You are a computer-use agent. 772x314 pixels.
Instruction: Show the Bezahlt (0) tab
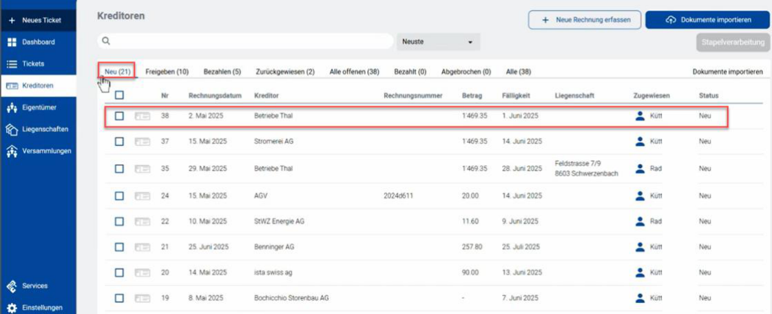pyautogui.click(x=410, y=72)
